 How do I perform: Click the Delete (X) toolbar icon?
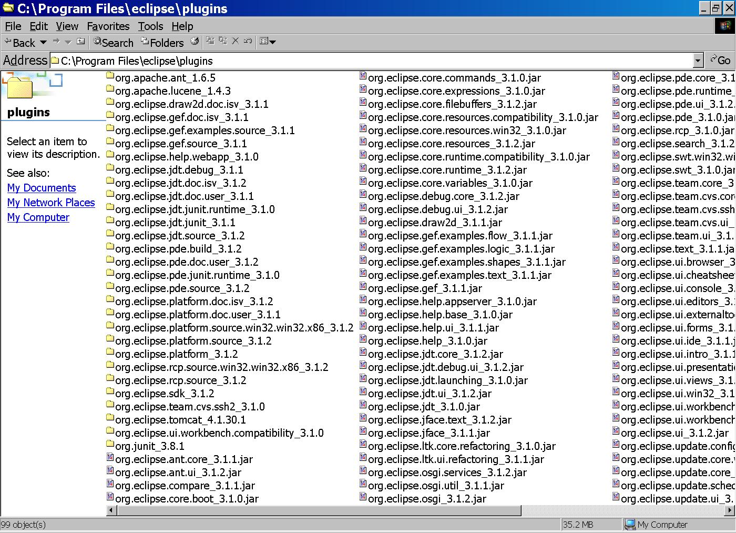236,42
